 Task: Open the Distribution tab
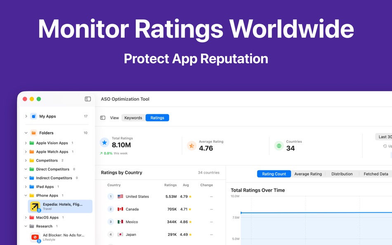[342, 174]
